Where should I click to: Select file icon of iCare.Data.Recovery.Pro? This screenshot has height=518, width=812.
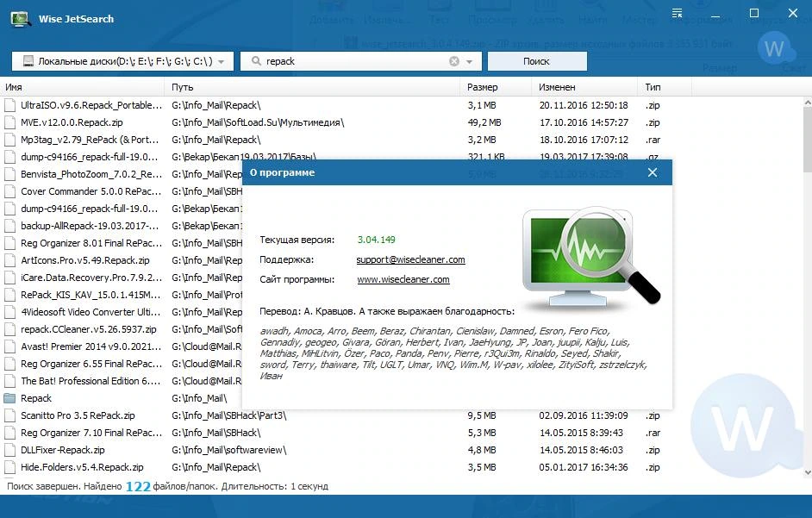tap(9, 278)
